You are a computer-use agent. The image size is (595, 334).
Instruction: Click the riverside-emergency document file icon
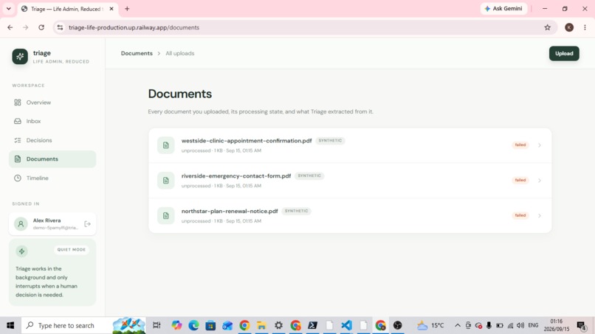click(166, 181)
